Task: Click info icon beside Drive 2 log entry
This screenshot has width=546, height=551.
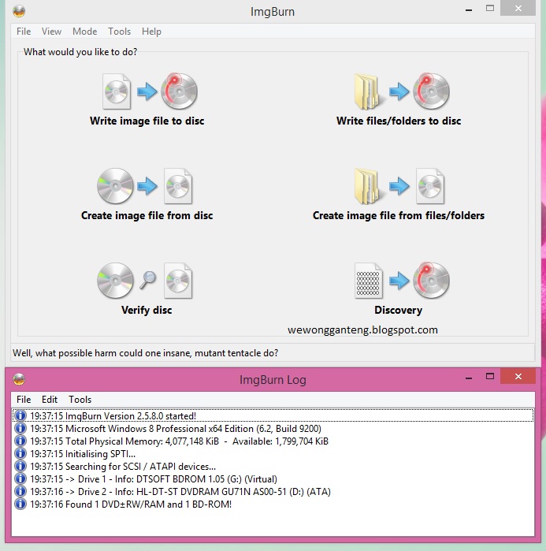Action: (20, 492)
